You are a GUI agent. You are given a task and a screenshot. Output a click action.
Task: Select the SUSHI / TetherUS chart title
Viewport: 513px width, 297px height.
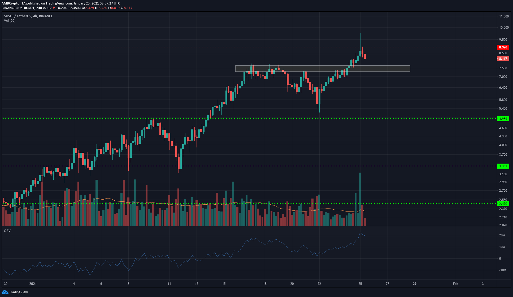pos(28,16)
